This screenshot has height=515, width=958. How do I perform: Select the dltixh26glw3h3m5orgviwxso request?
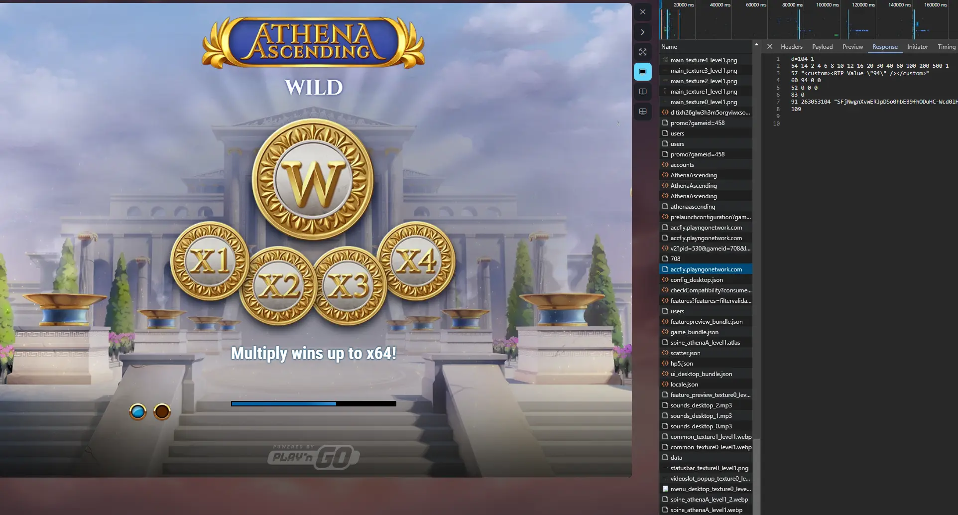706,112
